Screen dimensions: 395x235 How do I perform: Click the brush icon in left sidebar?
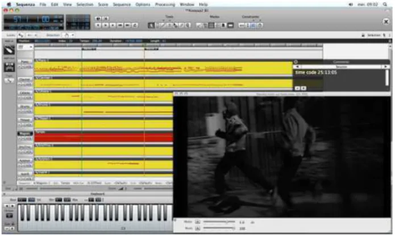[x=9, y=50]
